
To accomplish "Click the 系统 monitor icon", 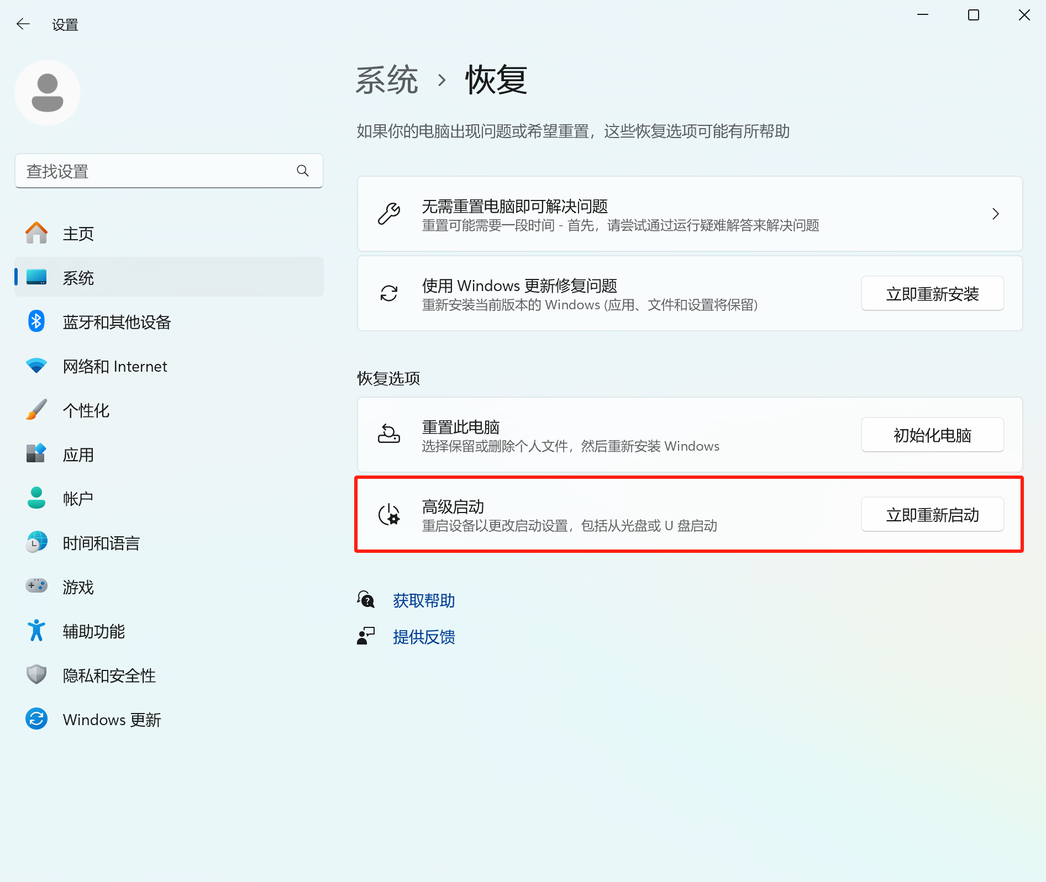I will 36,277.
